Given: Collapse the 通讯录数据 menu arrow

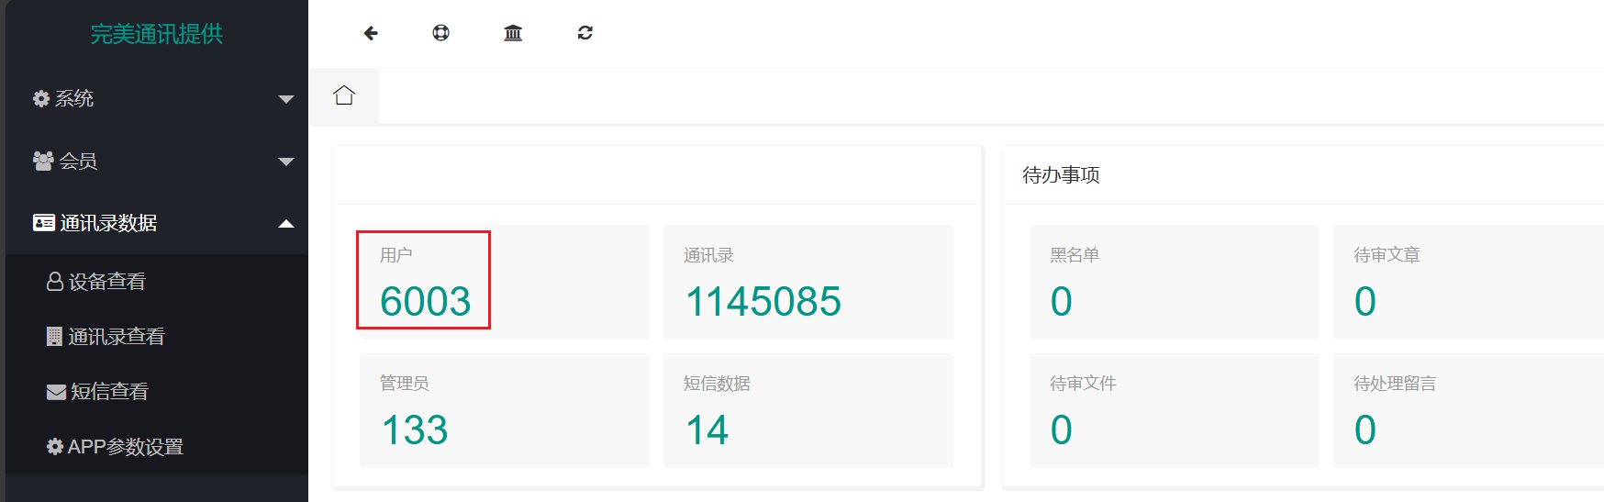Looking at the screenshot, I should [285, 224].
